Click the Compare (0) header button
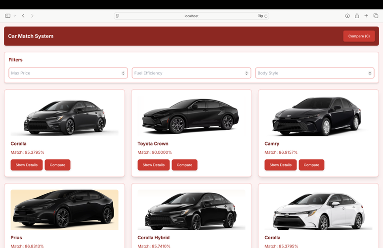383x248 pixels. pyautogui.click(x=359, y=36)
